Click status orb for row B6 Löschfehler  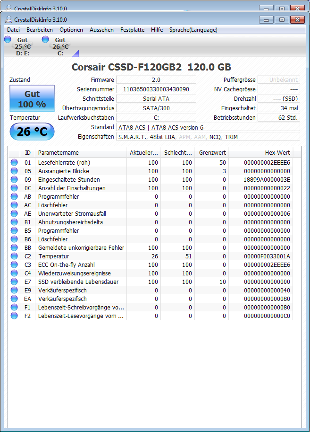14,239
